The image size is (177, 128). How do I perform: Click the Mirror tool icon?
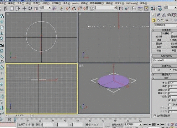pyautogui.click(x=121, y=9)
